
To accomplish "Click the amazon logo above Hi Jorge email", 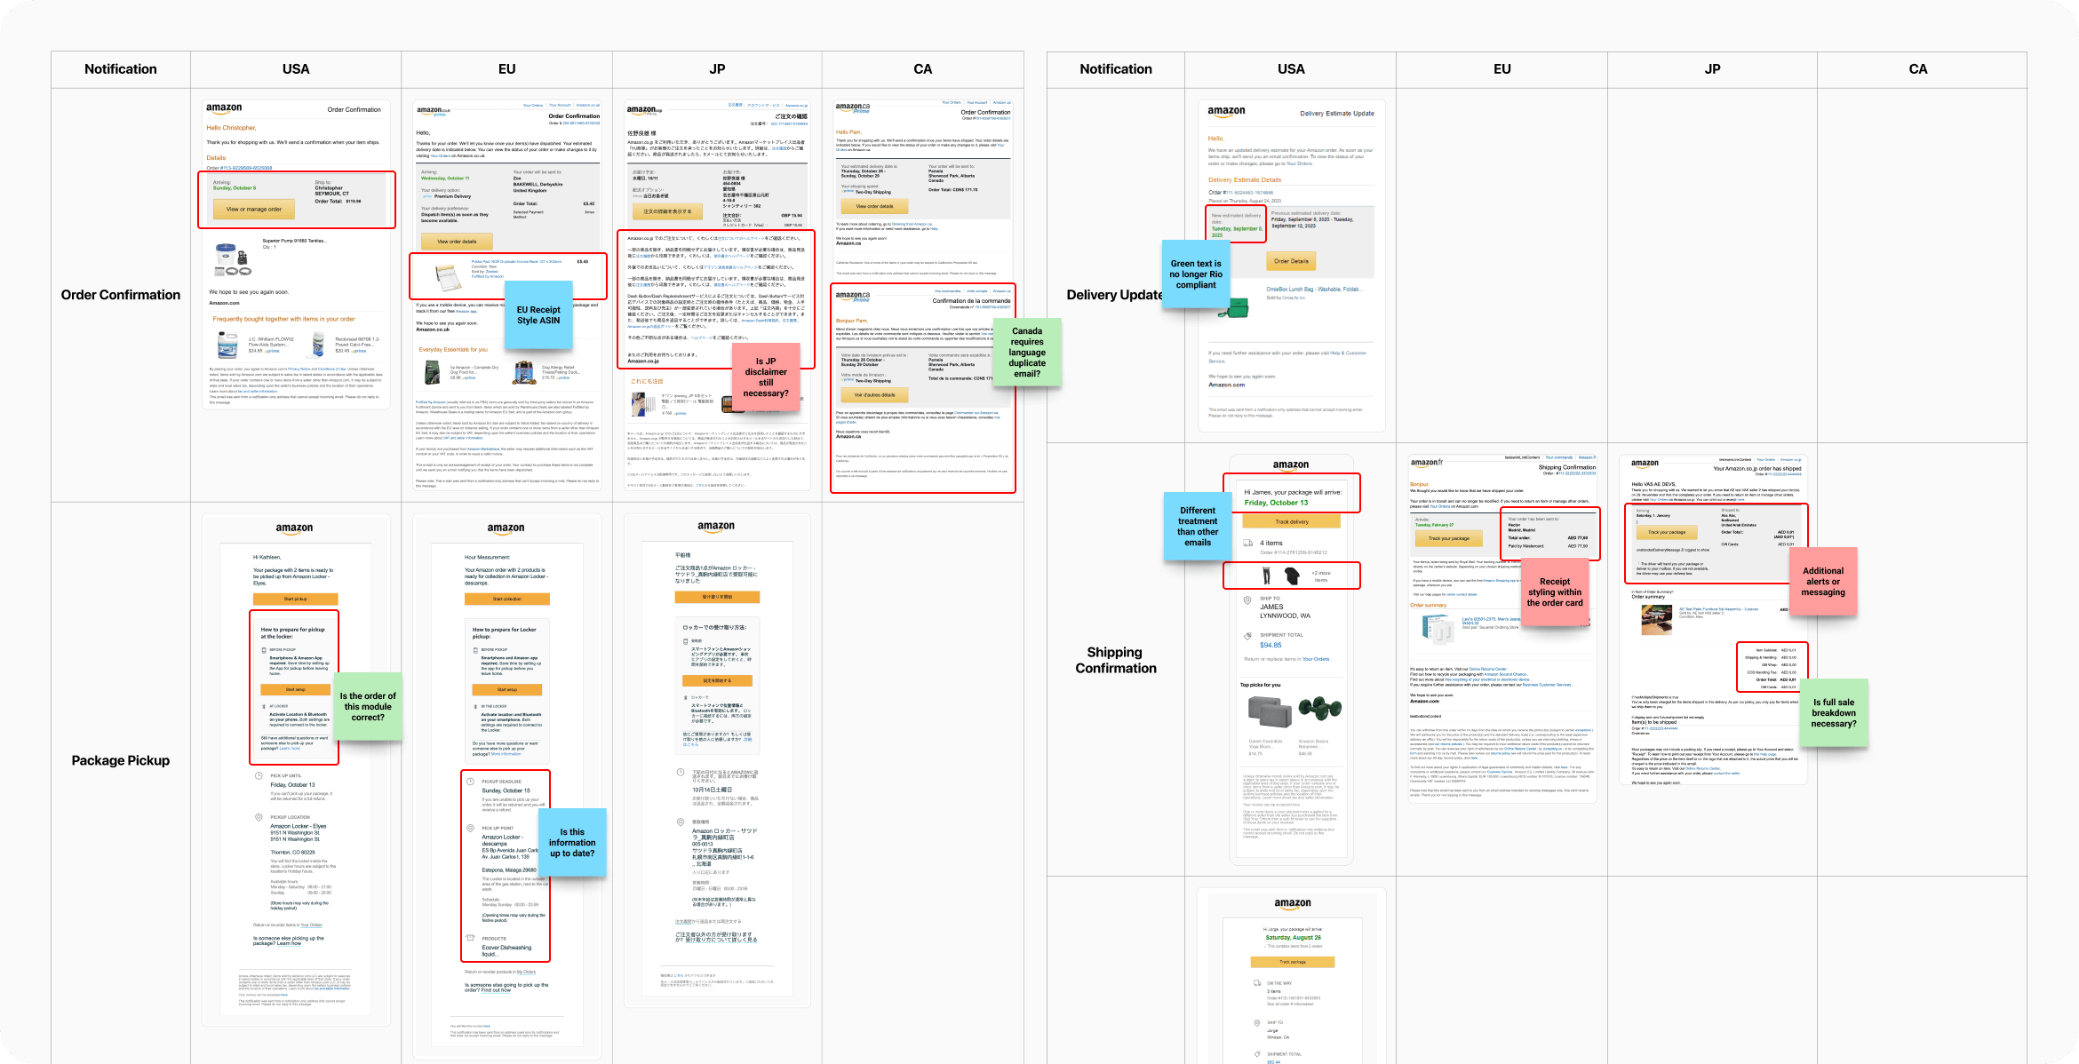I will point(1292,903).
